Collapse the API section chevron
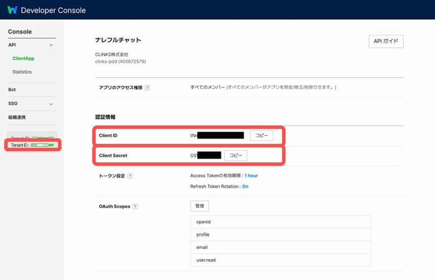Screen dimensions: 435x280 pos(51,45)
